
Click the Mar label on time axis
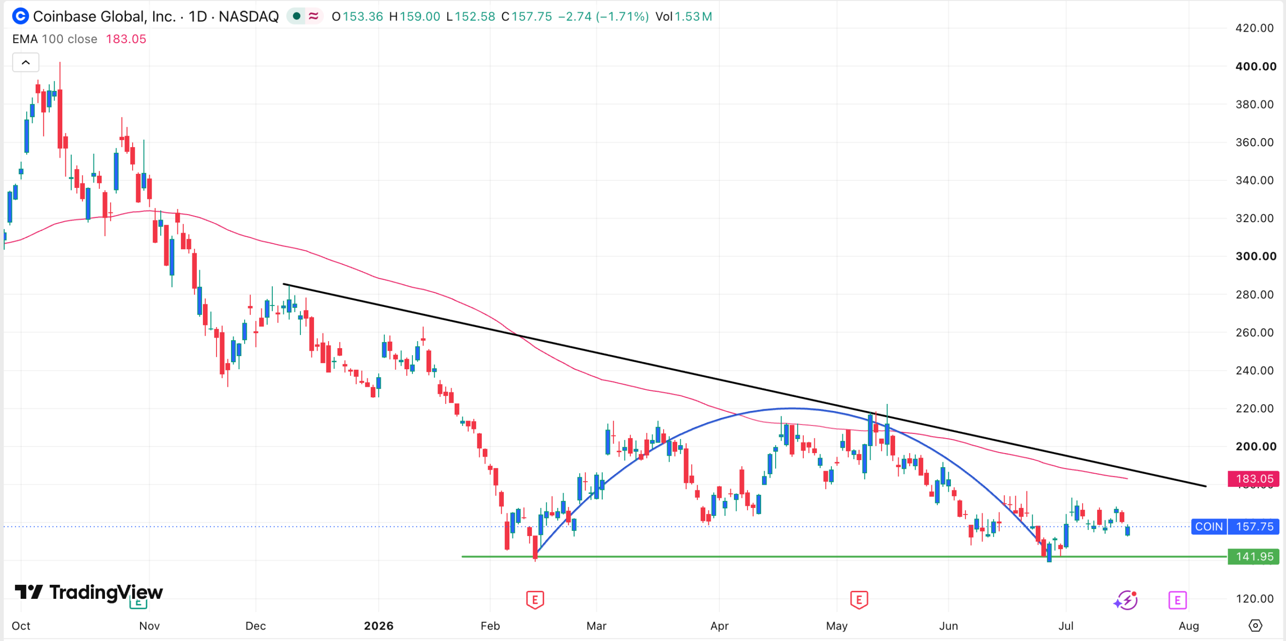[596, 626]
